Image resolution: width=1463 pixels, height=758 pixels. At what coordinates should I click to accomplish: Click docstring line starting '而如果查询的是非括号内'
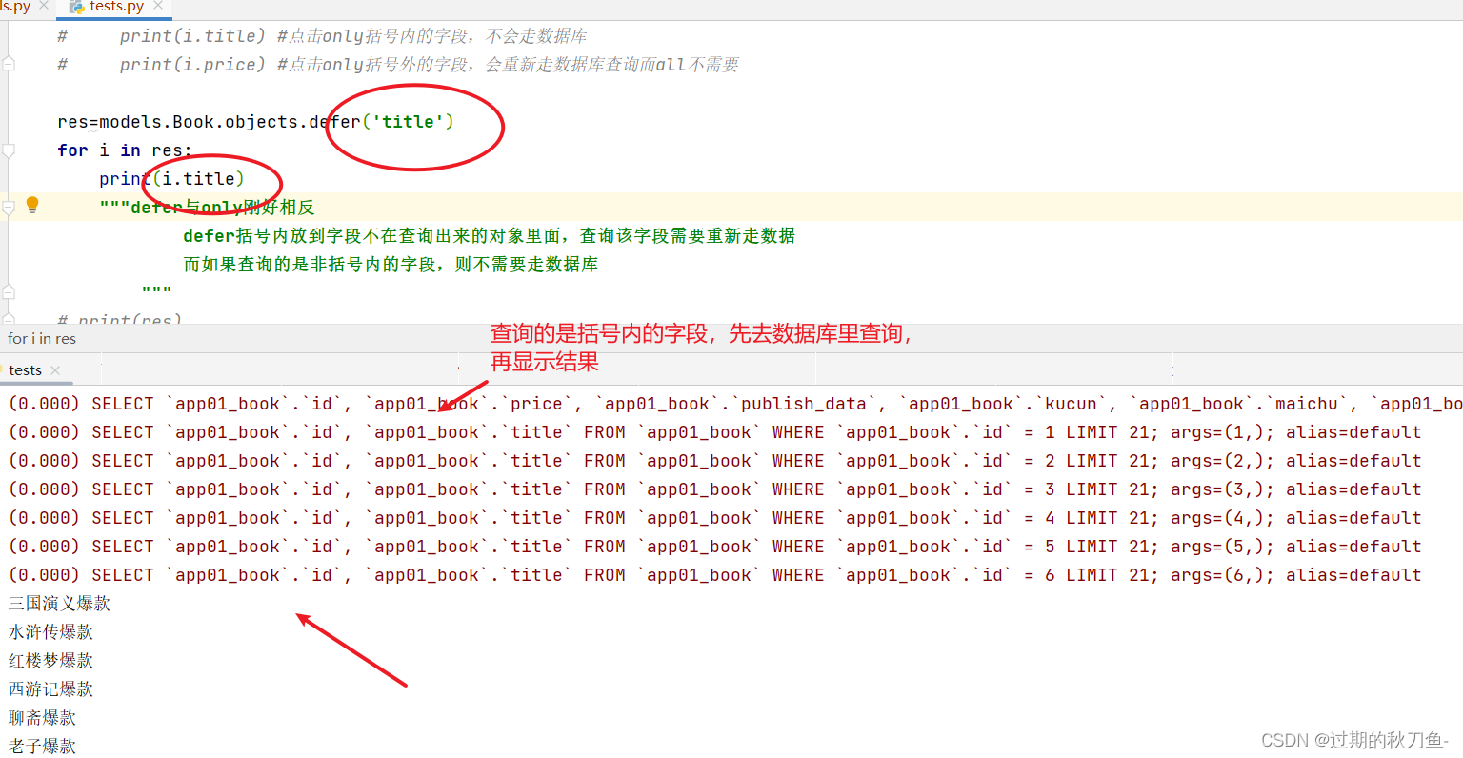[391, 265]
